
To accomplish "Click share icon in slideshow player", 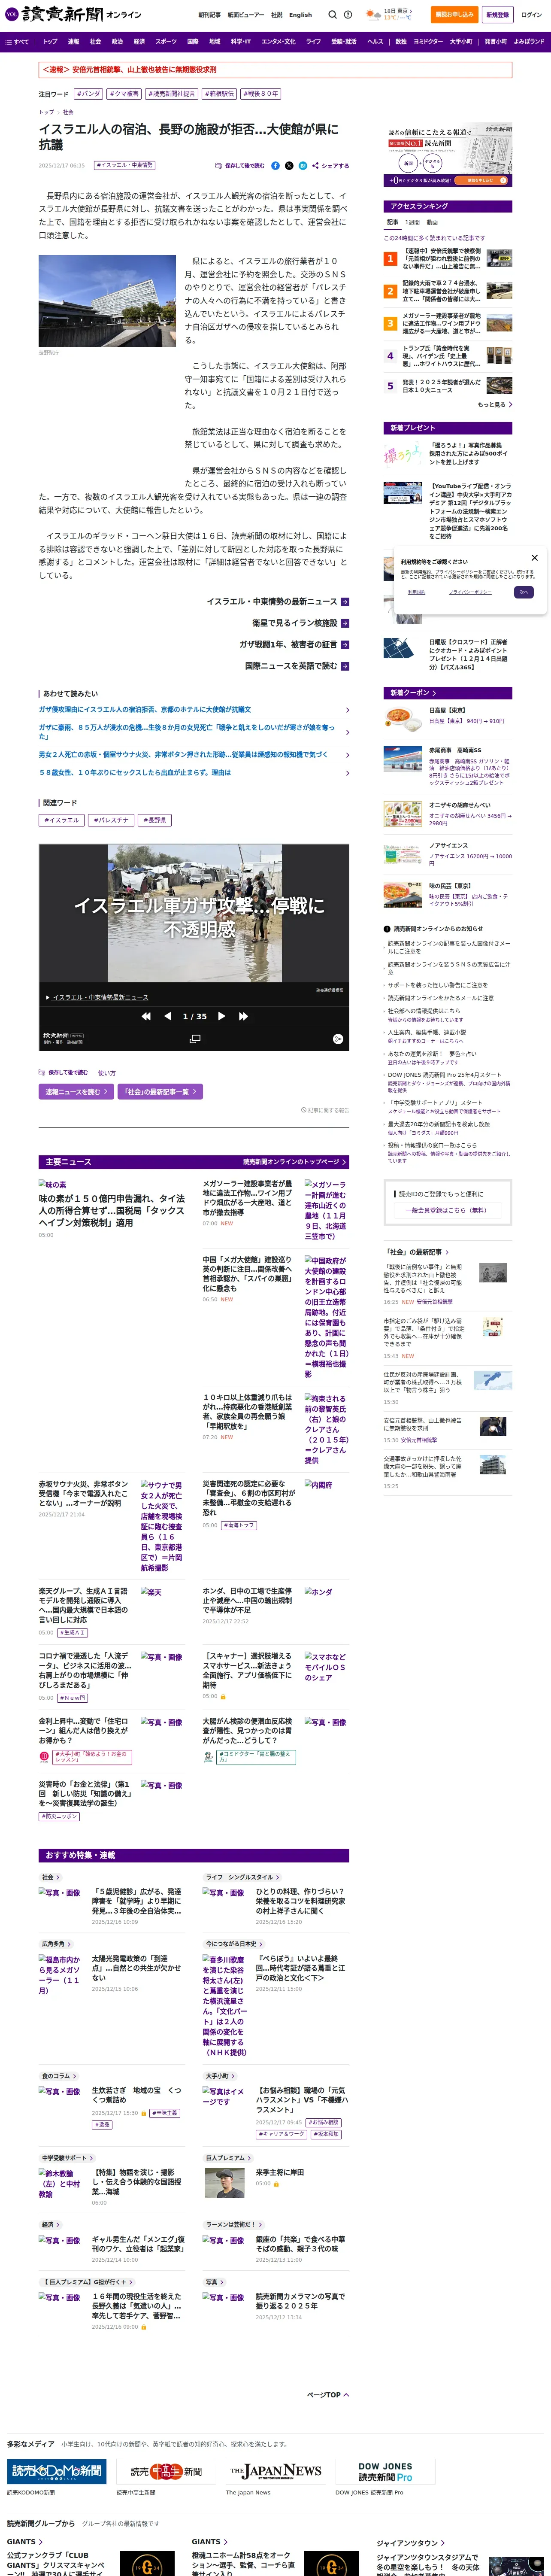I will pyautogui.click(x=338, y=1039).
